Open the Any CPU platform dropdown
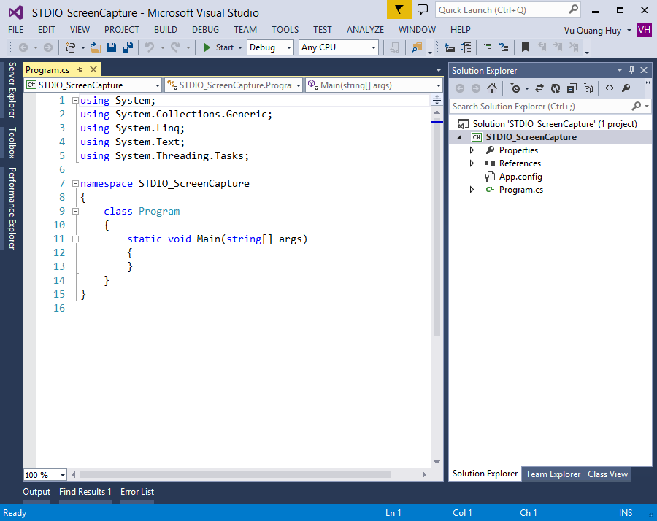657x521 pixels. pyautogui.click(x=373, y=47)
